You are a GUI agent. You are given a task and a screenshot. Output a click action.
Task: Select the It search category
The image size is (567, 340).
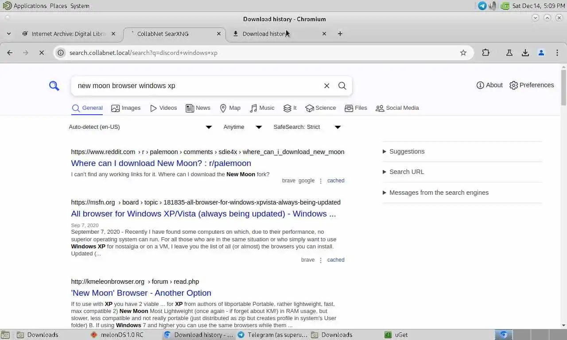coord(290,108)
